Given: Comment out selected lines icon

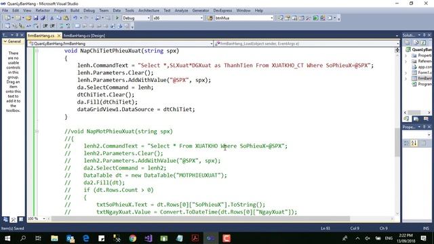Looking at the screenshot, I should [x=61, y=26].
